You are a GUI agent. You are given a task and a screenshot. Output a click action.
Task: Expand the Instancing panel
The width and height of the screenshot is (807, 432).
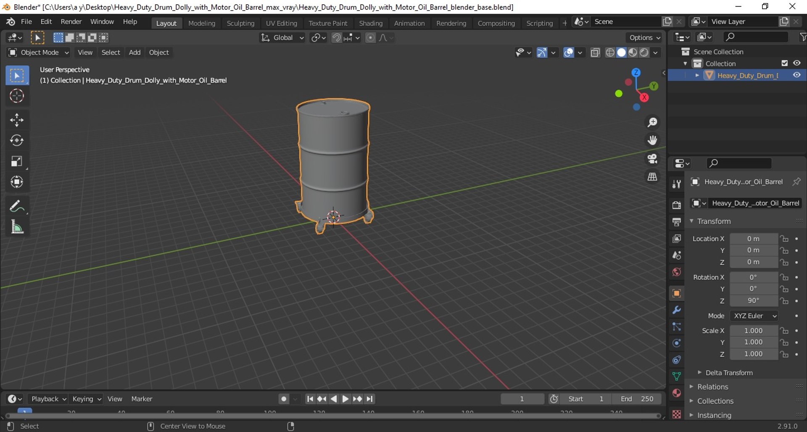(714, 415)
